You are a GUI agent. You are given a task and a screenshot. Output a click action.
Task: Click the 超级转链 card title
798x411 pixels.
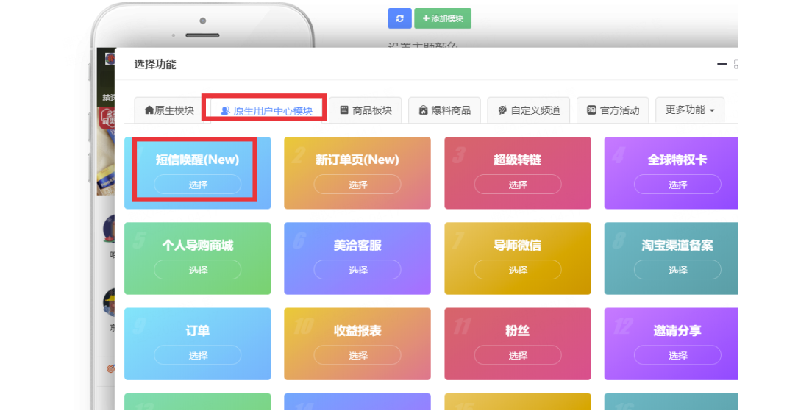(x=518, y=160)
